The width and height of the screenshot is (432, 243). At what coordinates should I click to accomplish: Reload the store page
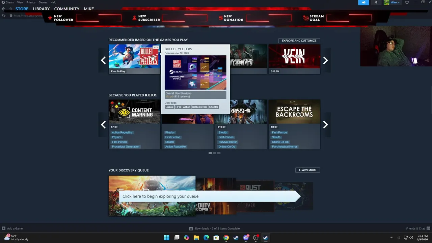click(3, 16)
